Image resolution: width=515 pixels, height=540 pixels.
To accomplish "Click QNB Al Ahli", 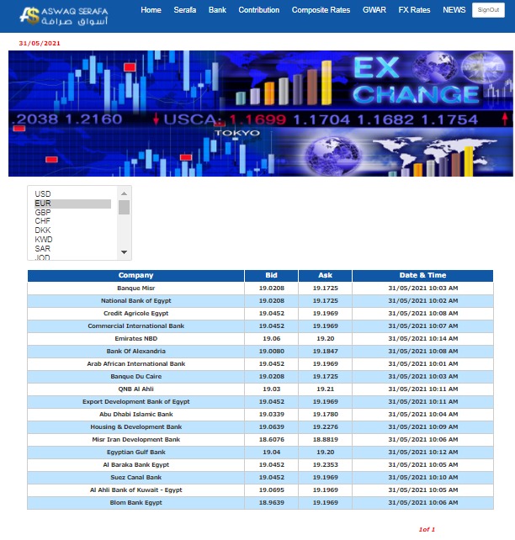I will 135,389.
